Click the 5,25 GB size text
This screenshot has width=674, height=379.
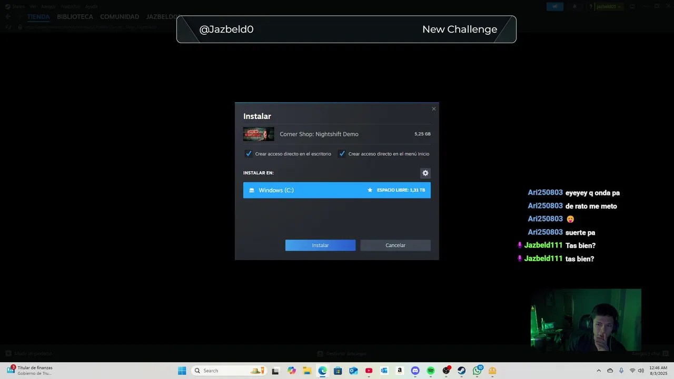[422, 134]
